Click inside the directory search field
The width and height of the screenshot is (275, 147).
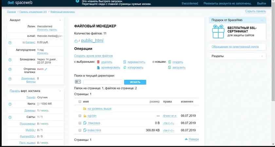point(103,82)
